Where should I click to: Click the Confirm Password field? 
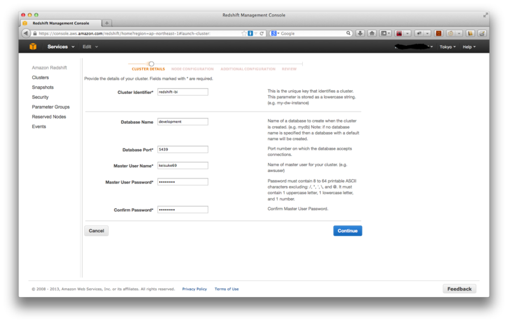(x=183, y=209)
